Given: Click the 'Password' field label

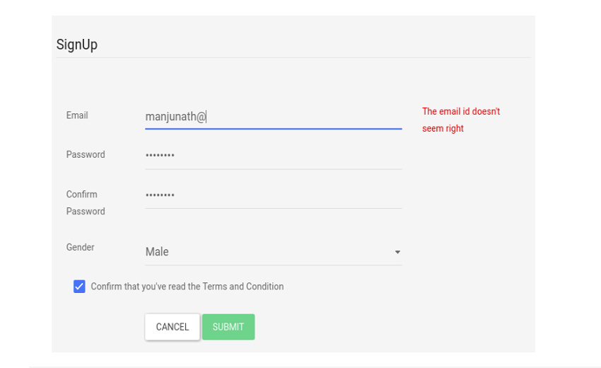Looking at the screenshot, I should 86,155.
